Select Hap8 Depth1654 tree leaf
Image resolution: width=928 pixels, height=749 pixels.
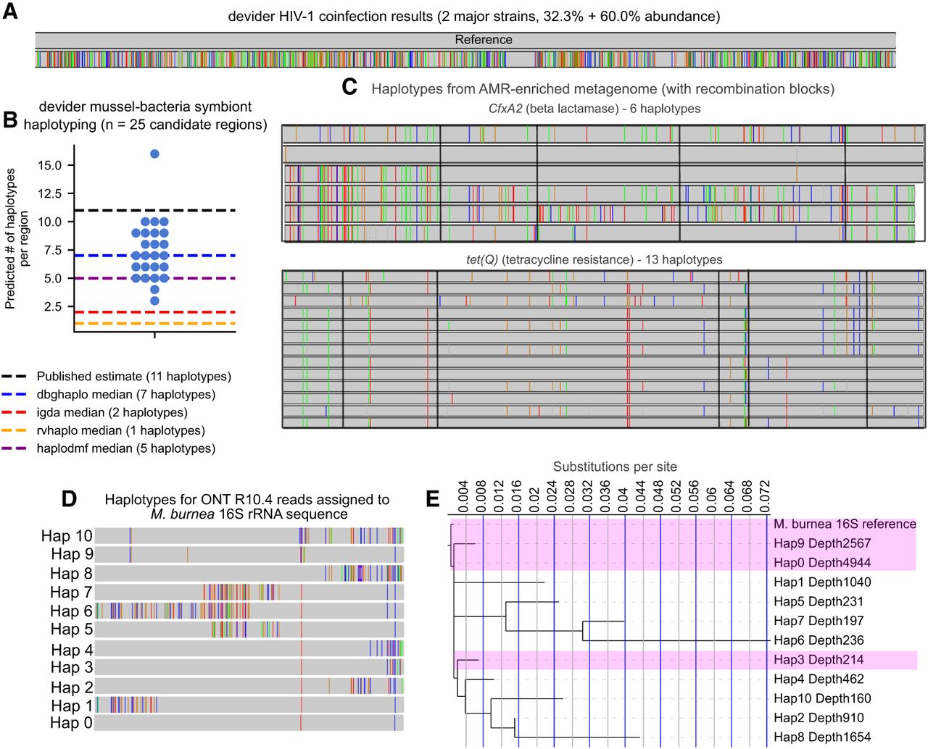click(x=821, y=737)
